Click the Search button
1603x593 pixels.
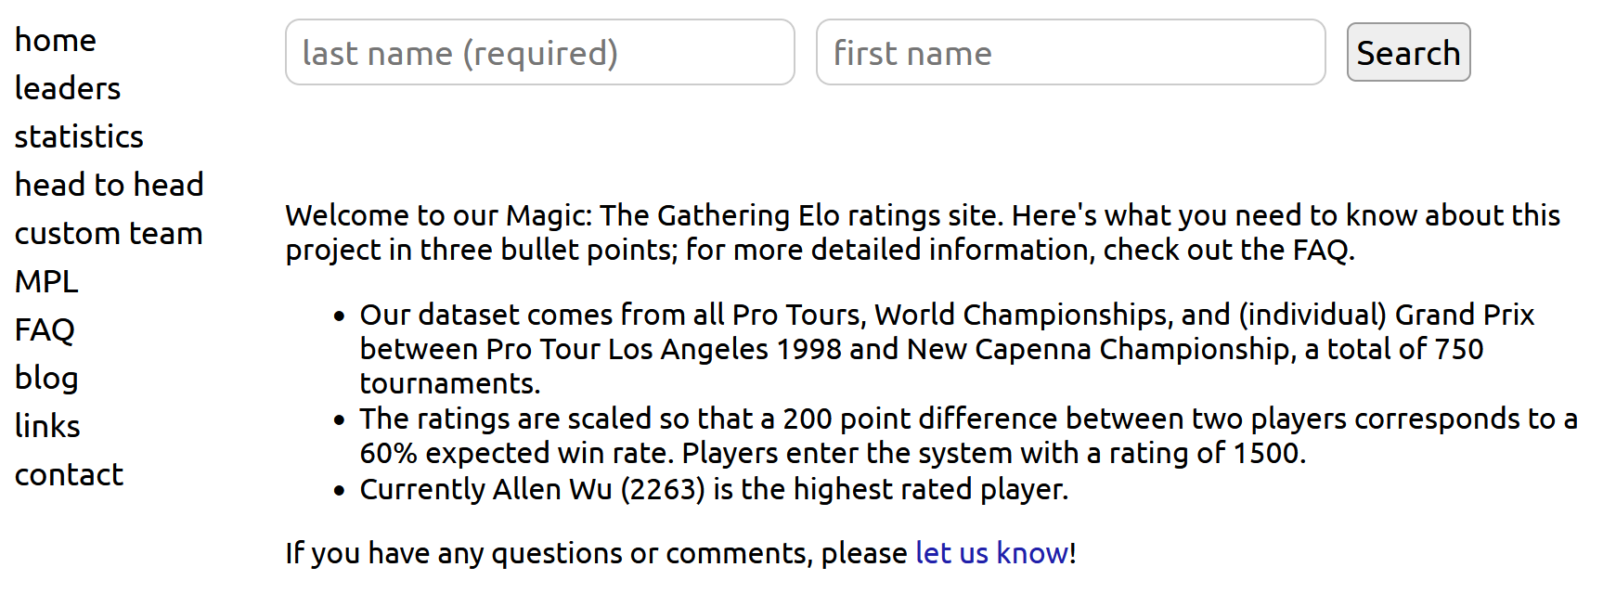point(1408,53)
